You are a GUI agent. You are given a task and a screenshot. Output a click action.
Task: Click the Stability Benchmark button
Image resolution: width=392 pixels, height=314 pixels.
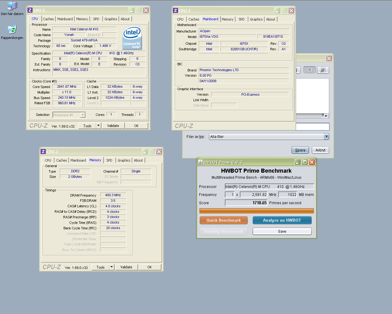point(224,231)
